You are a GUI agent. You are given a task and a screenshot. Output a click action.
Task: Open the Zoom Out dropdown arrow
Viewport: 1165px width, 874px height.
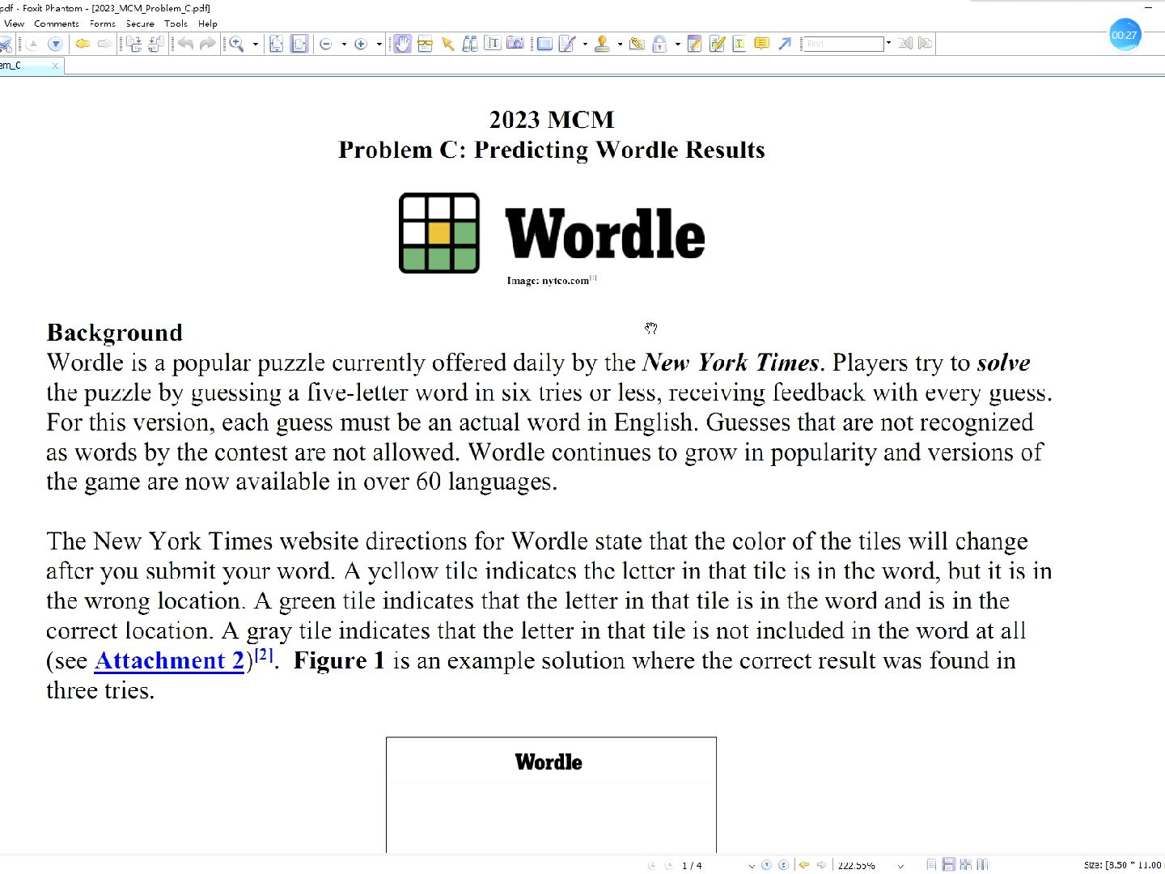344,45
